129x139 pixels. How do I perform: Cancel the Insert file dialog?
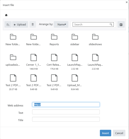(119, 133)
